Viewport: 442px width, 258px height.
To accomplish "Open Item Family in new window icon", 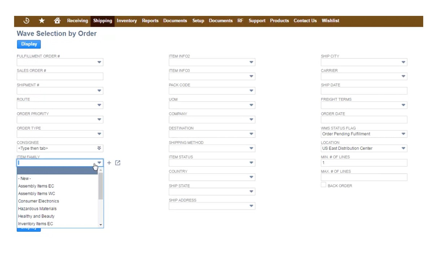I will tap(118, 163).
